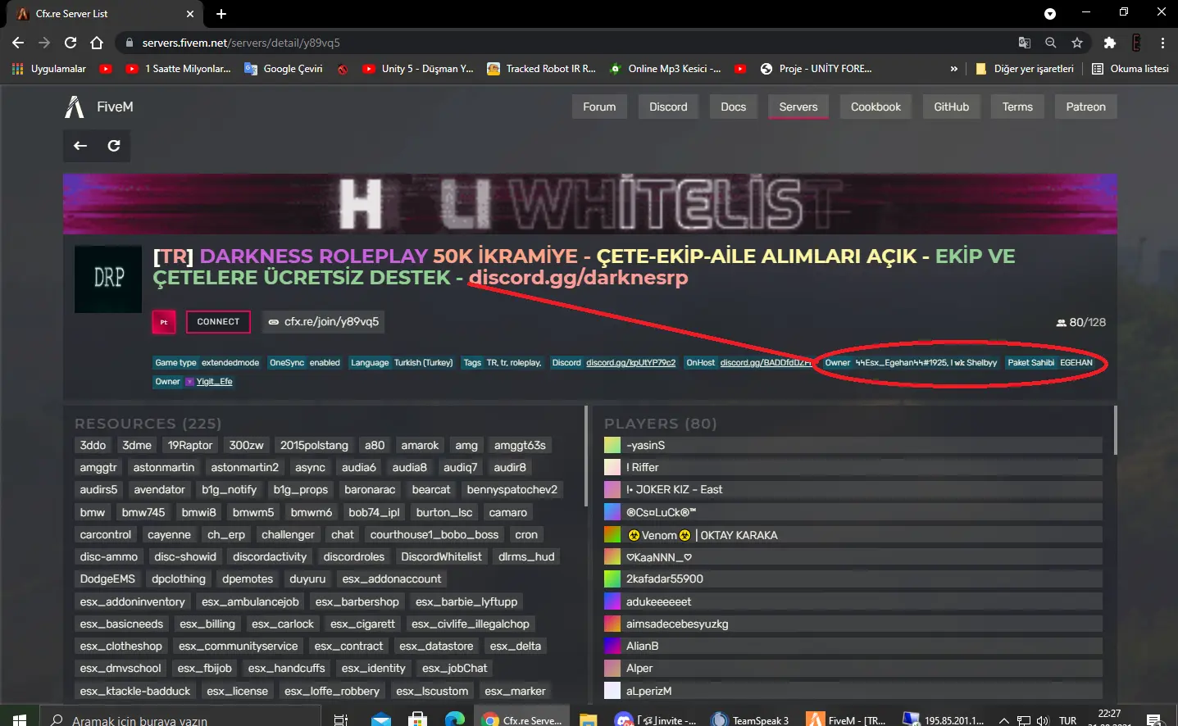Open the Cookbook nav item

876,107
